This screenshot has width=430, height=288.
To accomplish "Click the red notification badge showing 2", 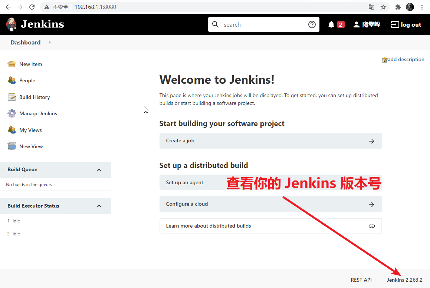I will coord(341,25).
